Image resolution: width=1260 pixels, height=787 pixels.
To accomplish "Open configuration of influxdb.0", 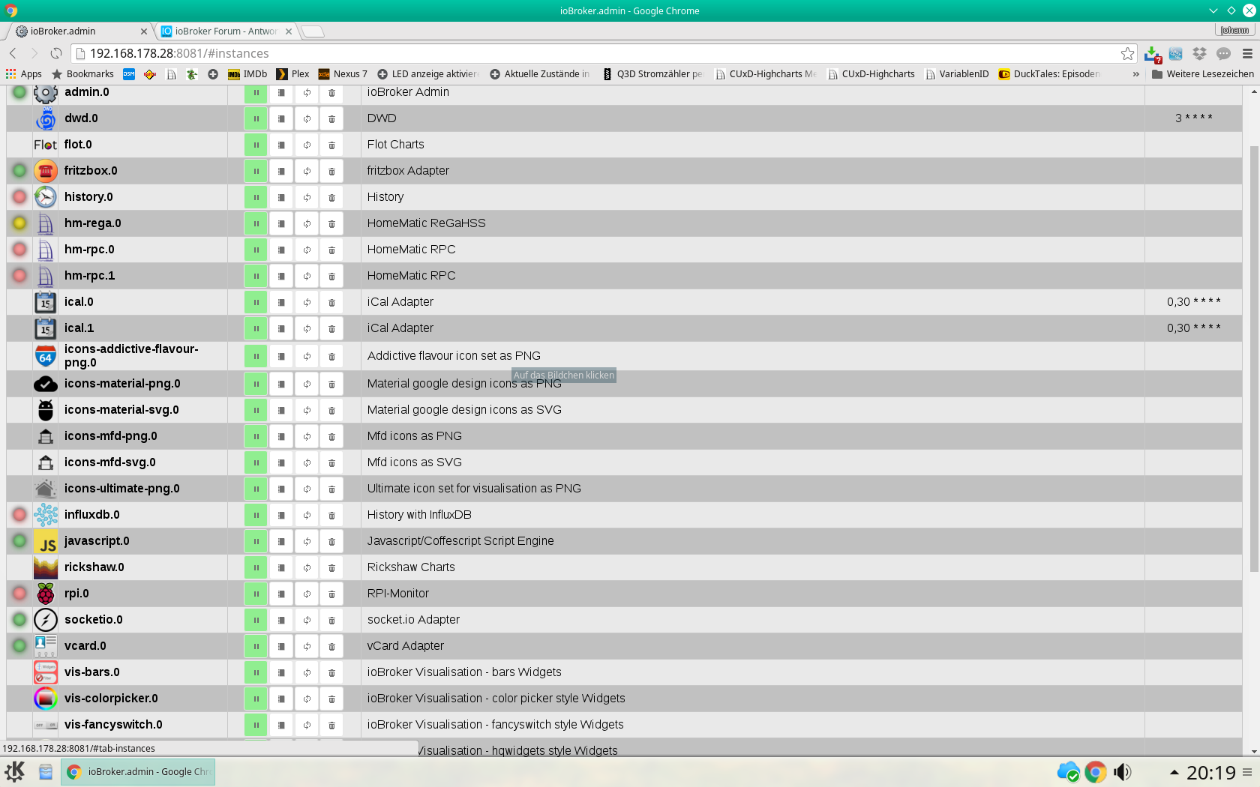I will tap(281, 515).
